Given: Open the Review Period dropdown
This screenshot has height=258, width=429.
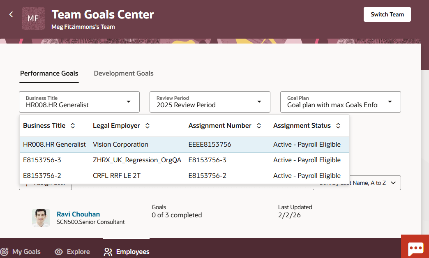Looking at the screenshot, I should 259,101.
